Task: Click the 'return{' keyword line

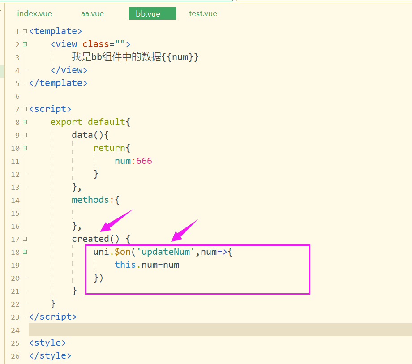Action: tap(112, 148)
